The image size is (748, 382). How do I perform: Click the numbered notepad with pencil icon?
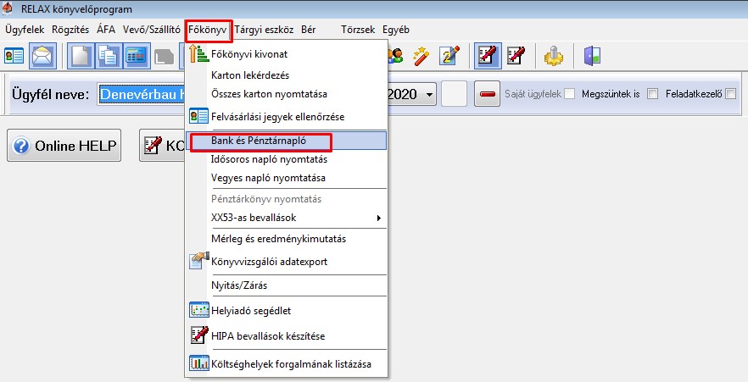[x=449, y=56]
